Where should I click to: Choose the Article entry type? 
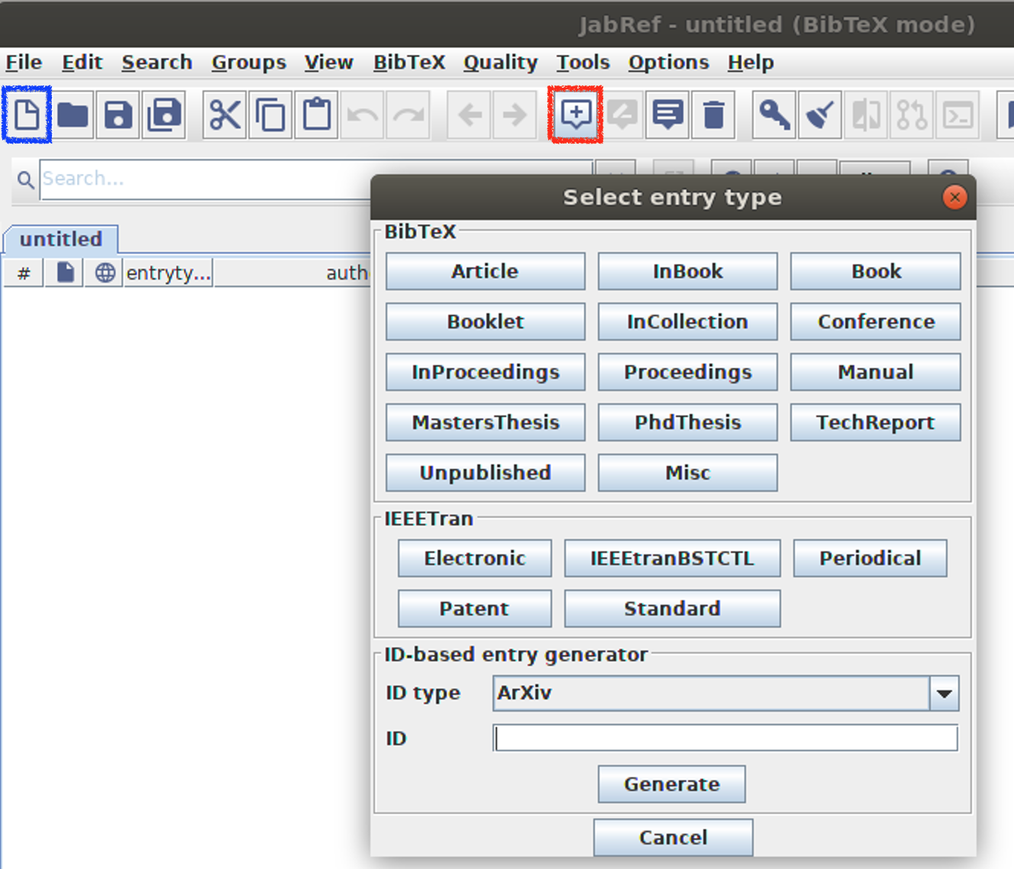coord(486,271)
